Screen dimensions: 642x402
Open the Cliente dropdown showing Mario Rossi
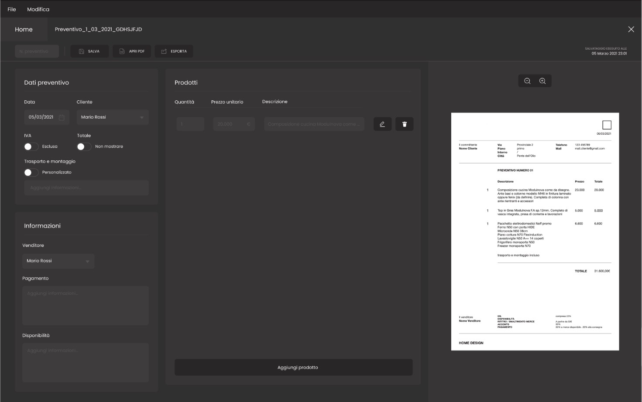point(113,117)
